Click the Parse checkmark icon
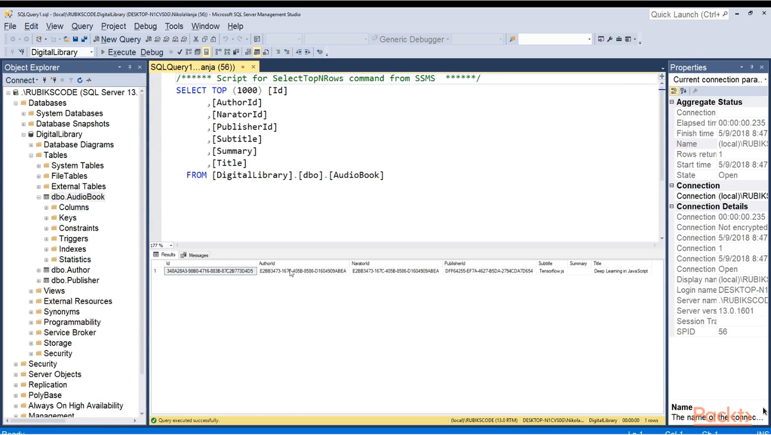 point(180,52)
